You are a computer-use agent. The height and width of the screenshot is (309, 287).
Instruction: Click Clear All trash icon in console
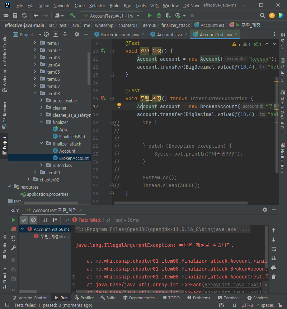tap(274, 277)
